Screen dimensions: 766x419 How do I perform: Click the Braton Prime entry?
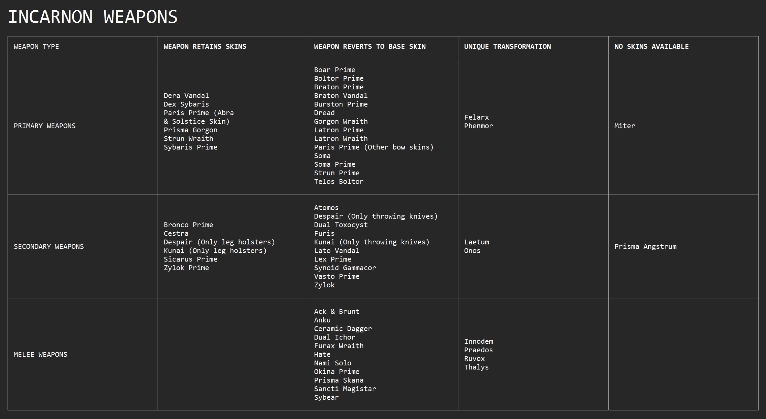[x=339, y=87]
